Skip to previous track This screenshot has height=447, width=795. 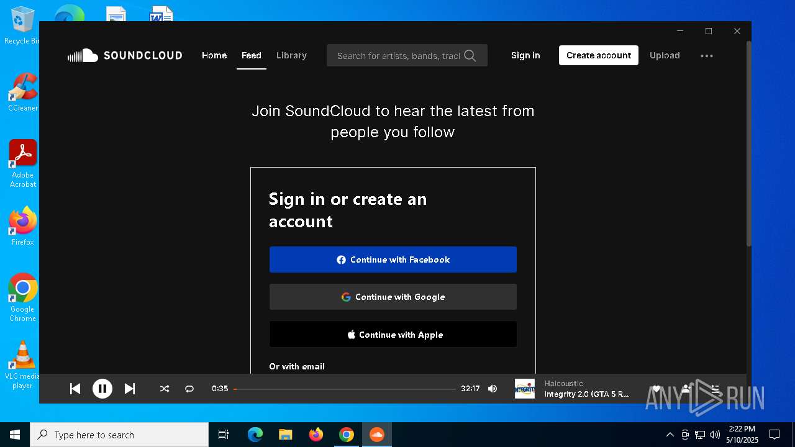tap(75, 389)
